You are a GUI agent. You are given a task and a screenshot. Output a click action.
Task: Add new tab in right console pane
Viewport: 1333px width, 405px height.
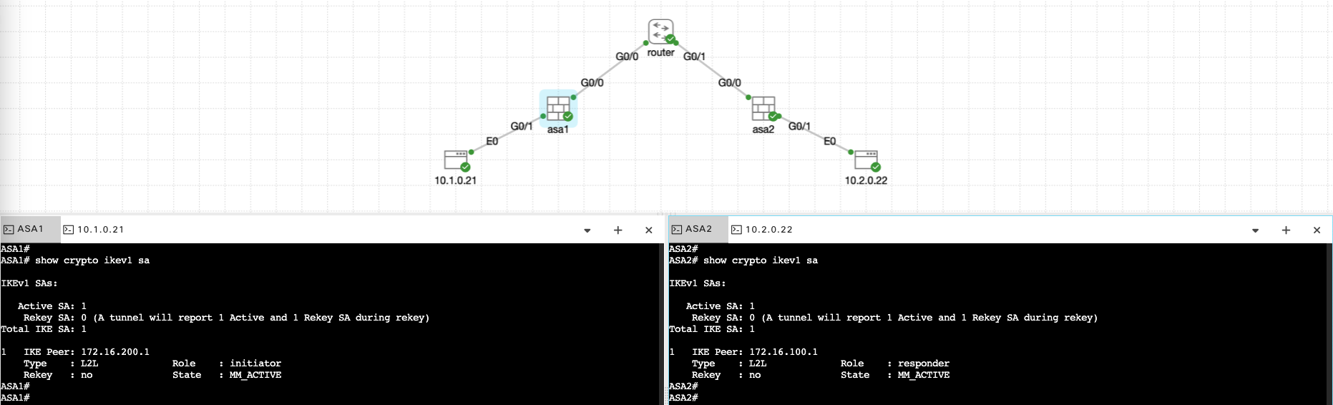[x=1286, y=230]
